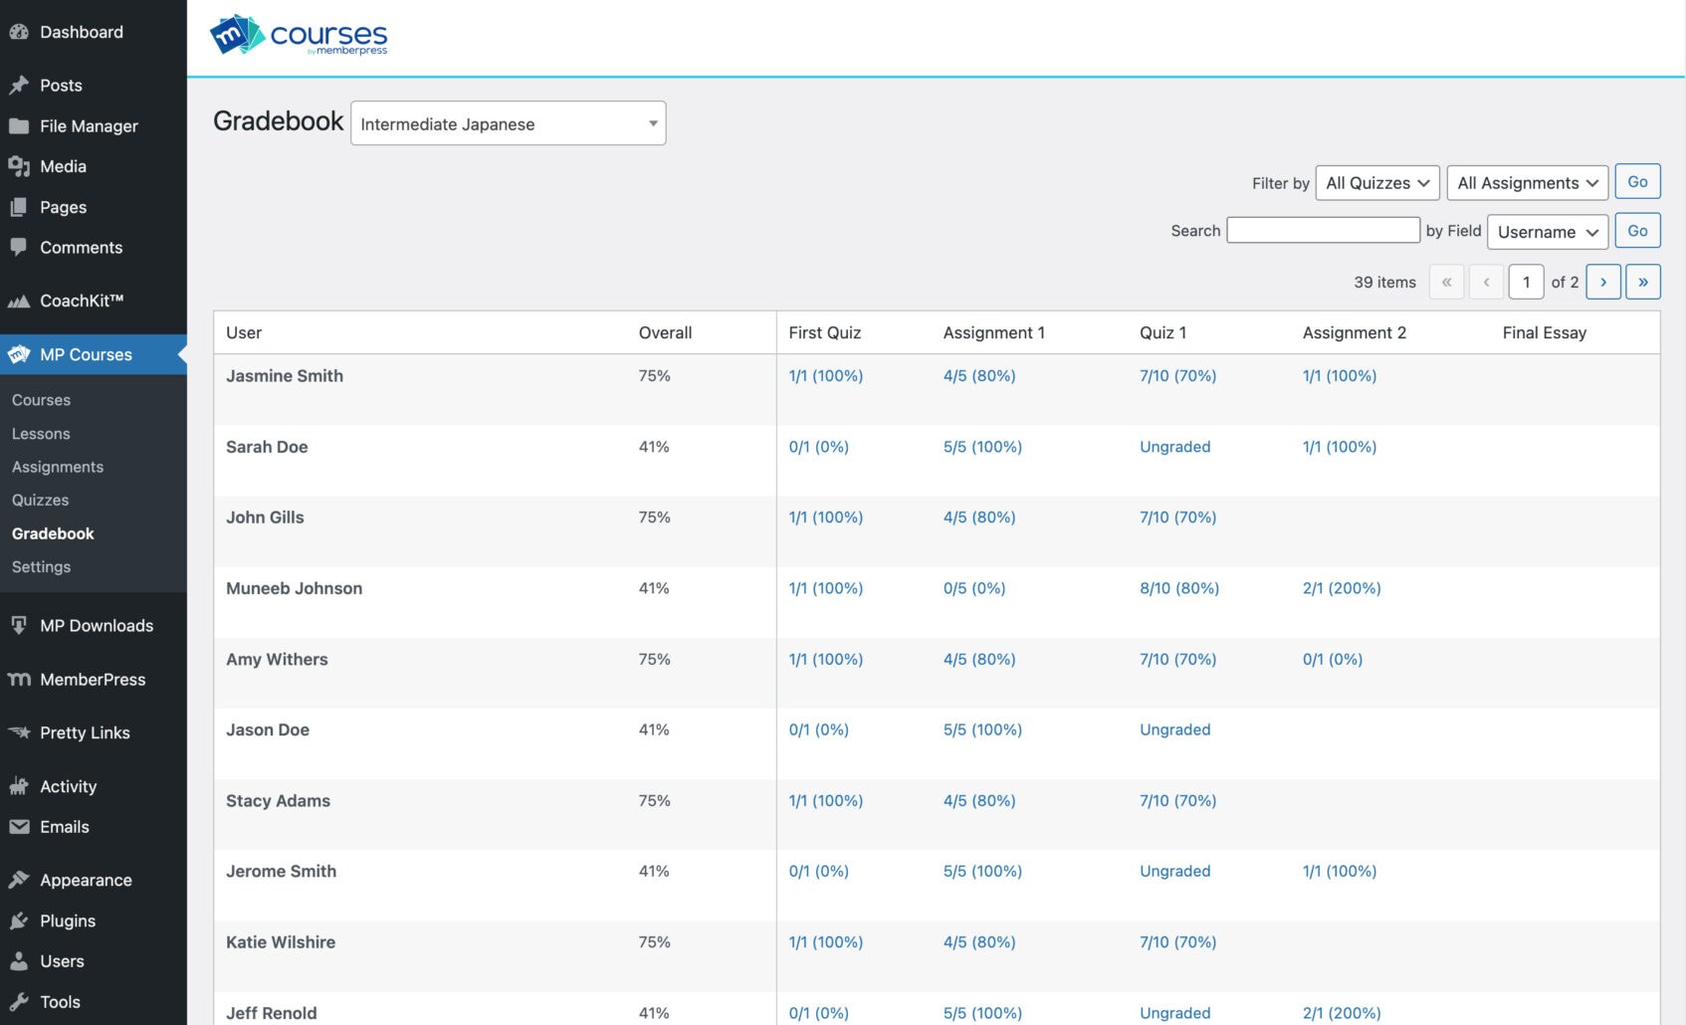Image resolution: width=1686 pixels, height=1025 pixels.
Task: Click inside the search text box
Action: pos(1324,230)
